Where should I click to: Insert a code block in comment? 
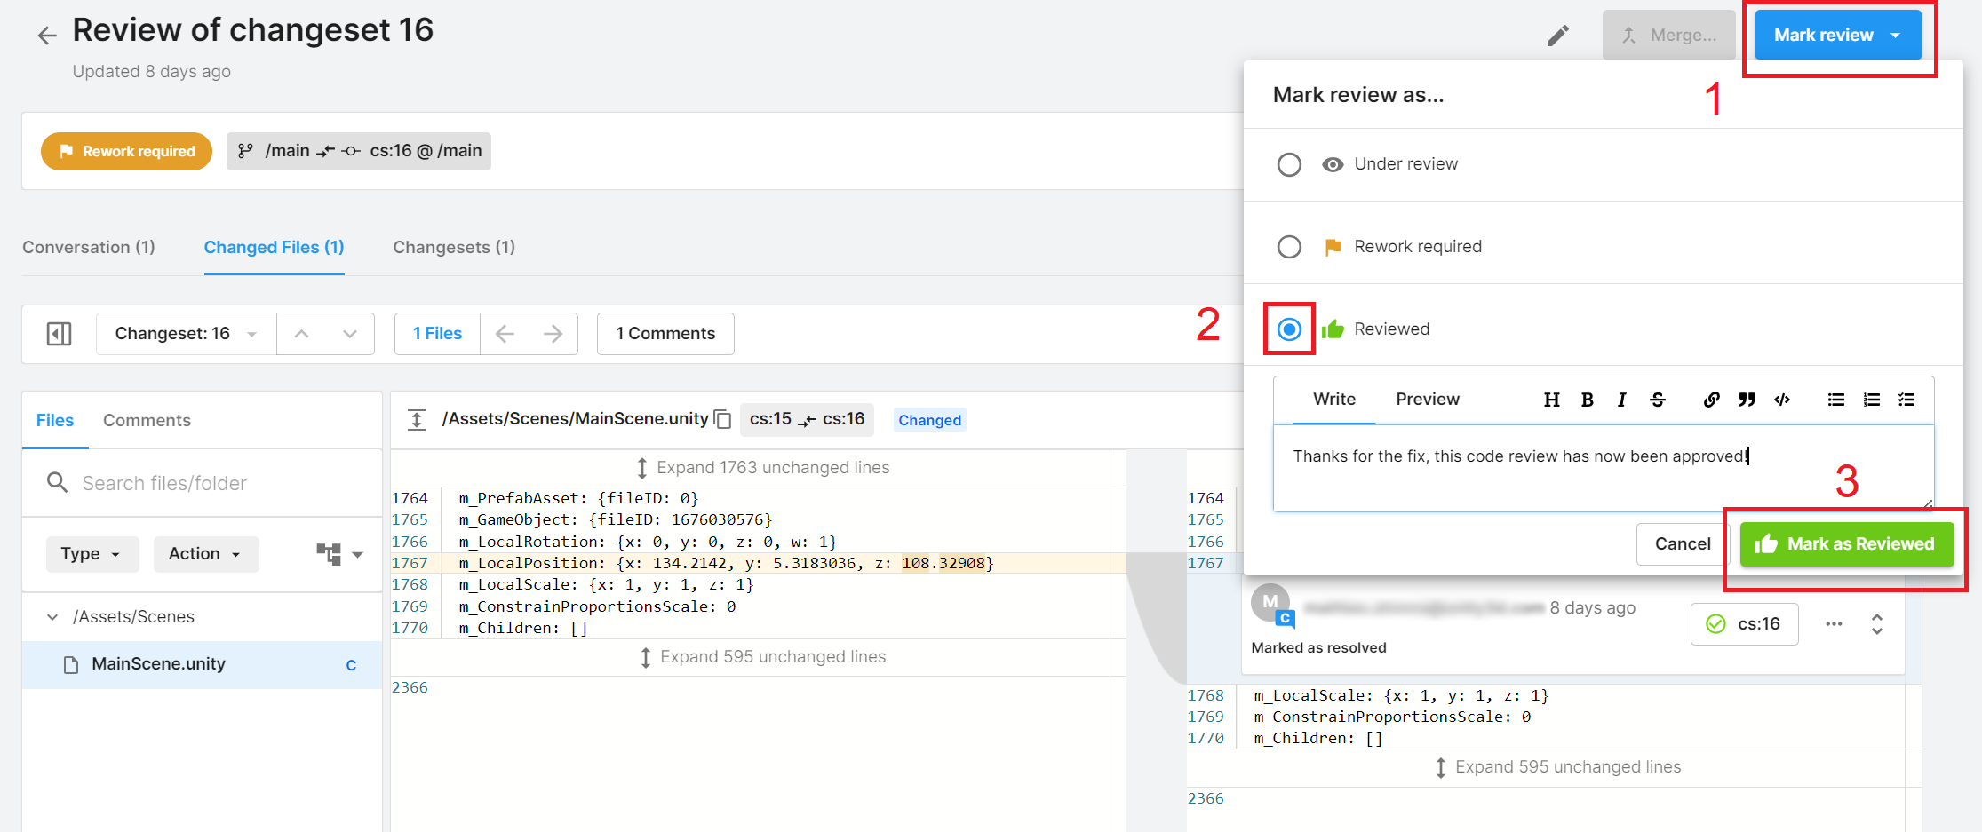coord(1782,400)
